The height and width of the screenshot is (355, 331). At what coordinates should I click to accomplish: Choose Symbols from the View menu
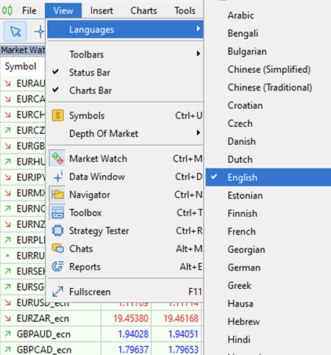coord(125,115)
